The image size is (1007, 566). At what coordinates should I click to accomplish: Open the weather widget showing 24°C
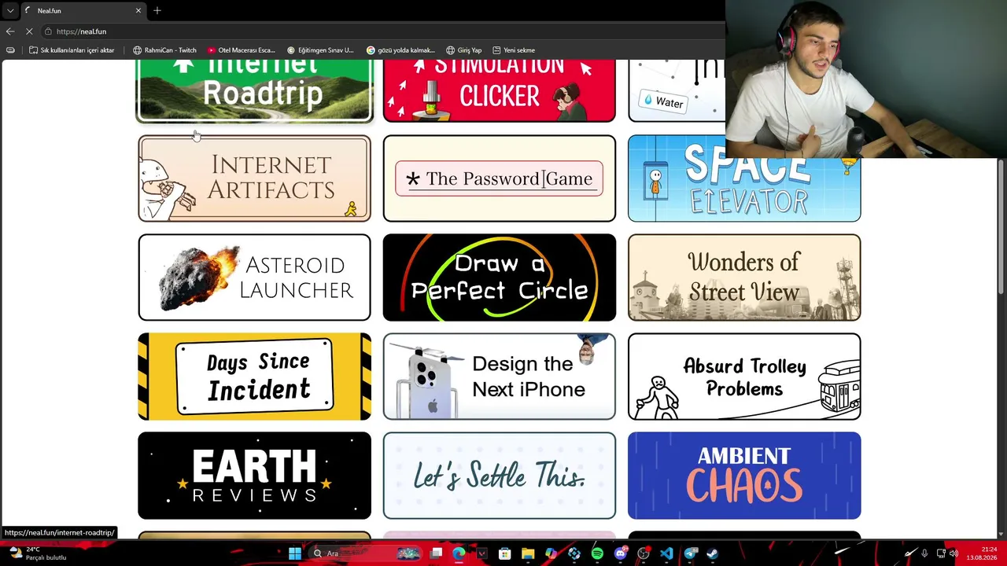click(x=37, y=553)
